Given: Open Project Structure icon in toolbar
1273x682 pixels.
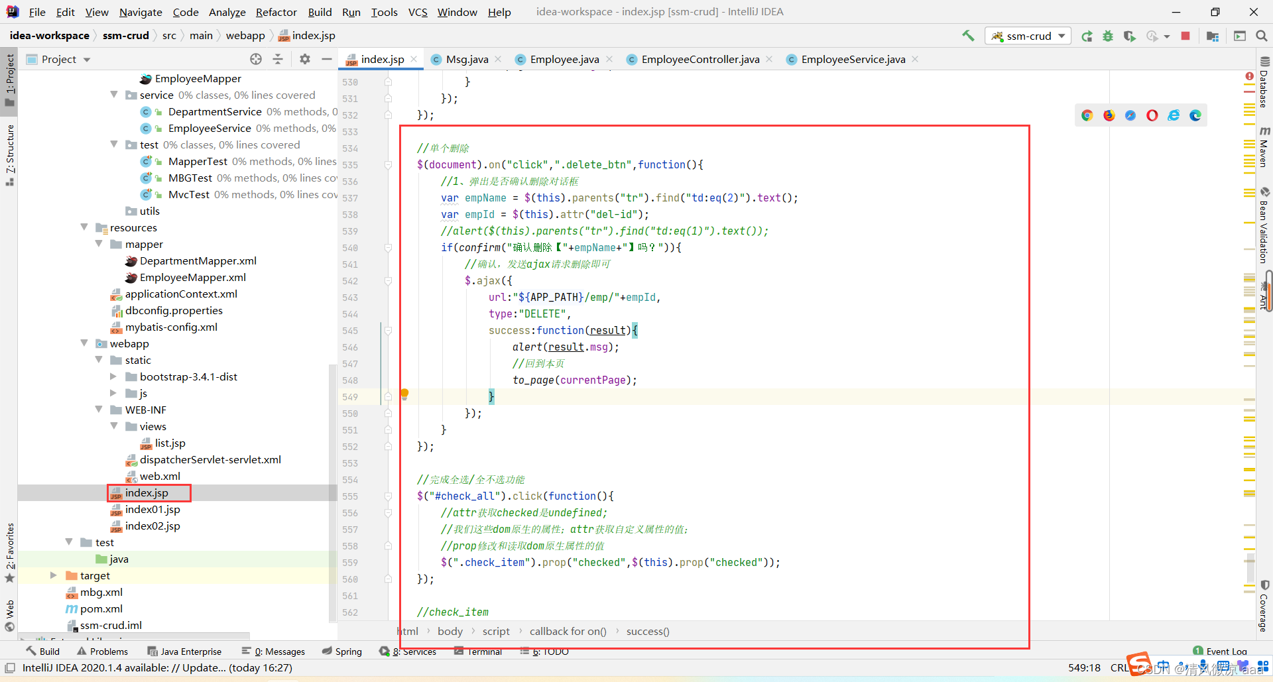Looking at the screenshot, I should click(1213, 36).
